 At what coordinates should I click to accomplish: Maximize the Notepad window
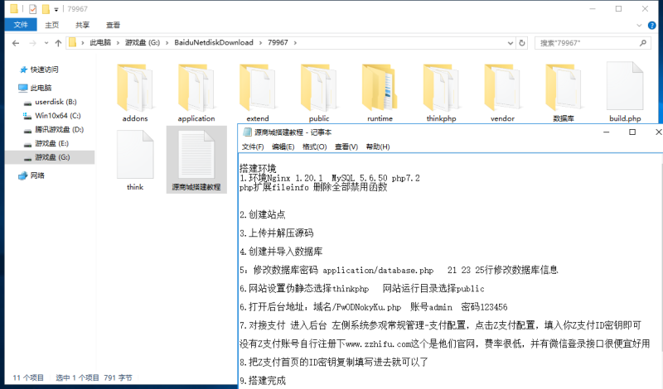click(632, 132)
